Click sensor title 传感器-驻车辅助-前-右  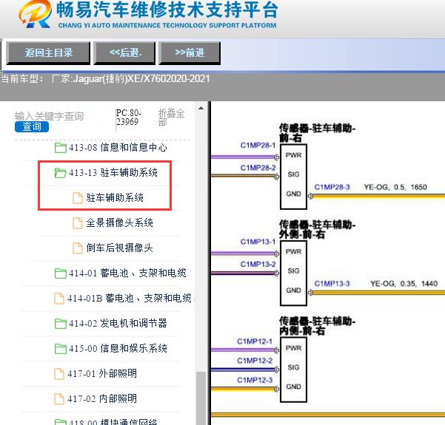pyautogui.click(x=317, y=133)
